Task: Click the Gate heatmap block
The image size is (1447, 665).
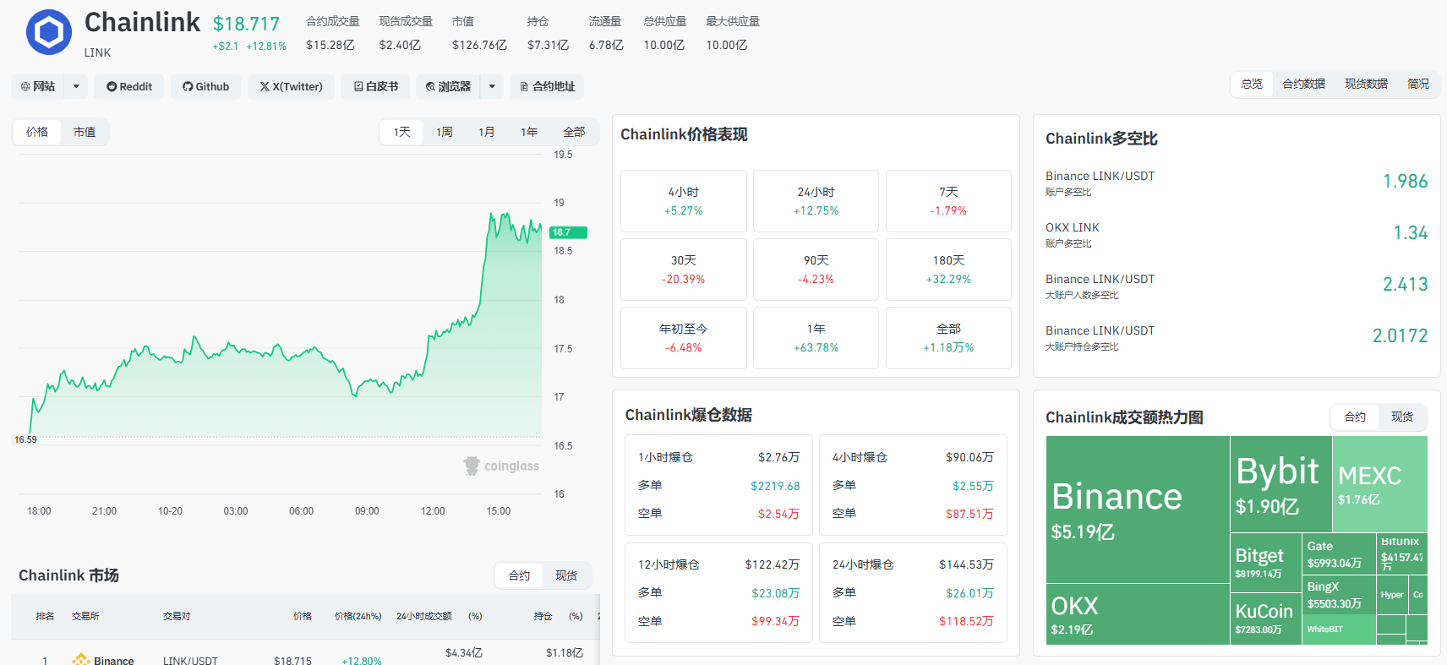Action: tap(1339, 553)
